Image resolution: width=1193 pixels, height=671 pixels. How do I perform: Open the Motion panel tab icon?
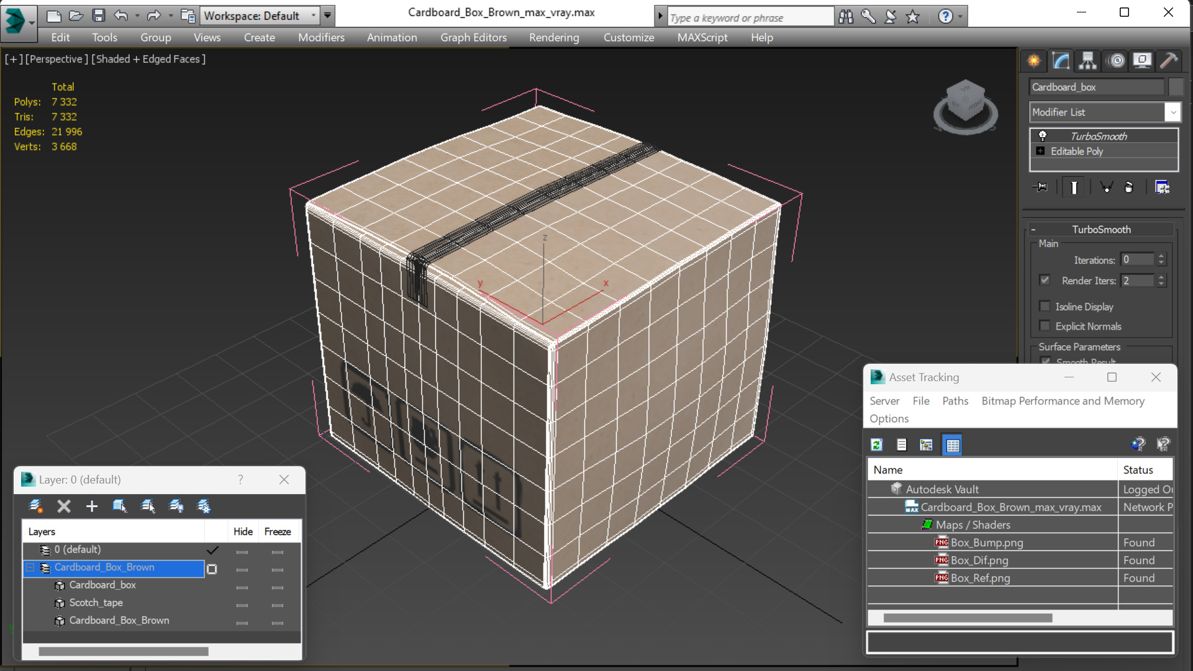pos(1116,61)
